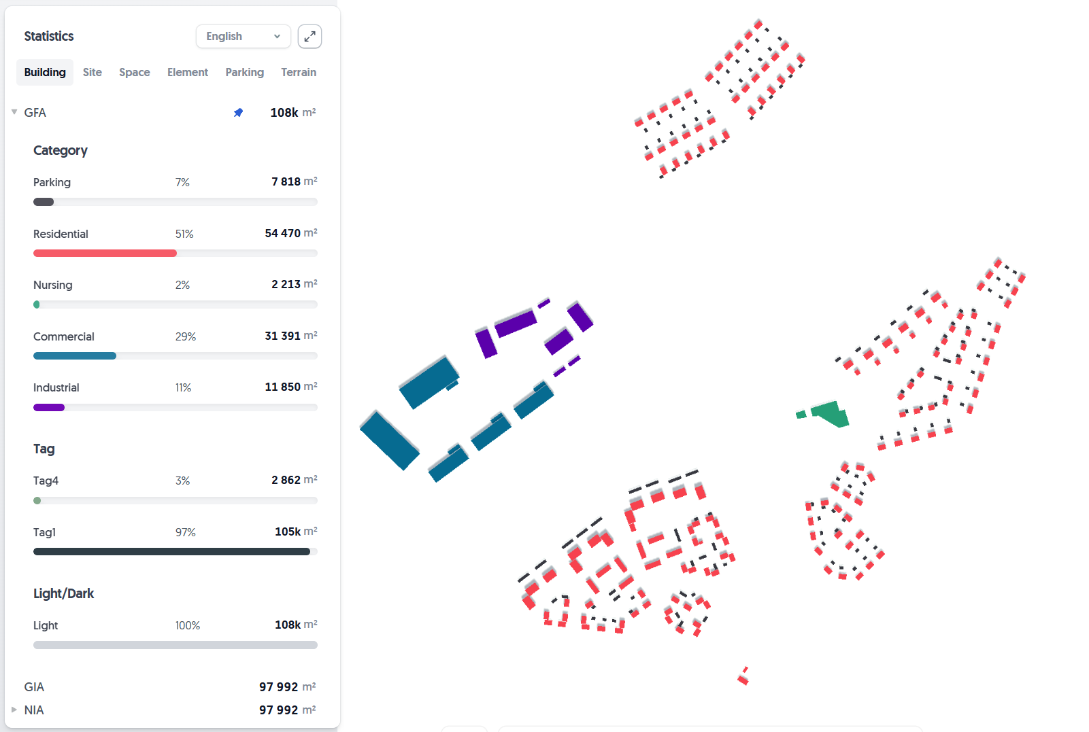Click the blue pin icon next to GFA

point(238,113)
